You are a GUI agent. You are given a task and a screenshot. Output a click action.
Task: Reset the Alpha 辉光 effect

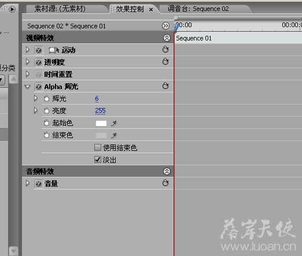(165, 86)
